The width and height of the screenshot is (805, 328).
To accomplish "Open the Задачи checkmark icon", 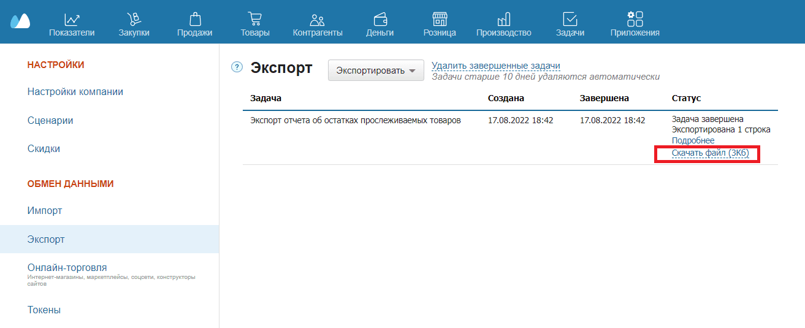I will 570,20.
